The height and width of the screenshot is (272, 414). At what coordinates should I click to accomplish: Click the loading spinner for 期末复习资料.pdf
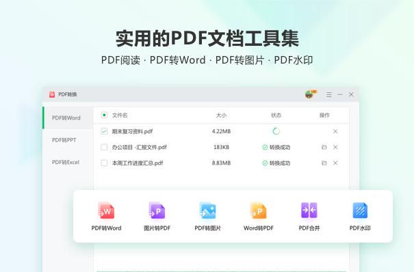click(276, 131)
